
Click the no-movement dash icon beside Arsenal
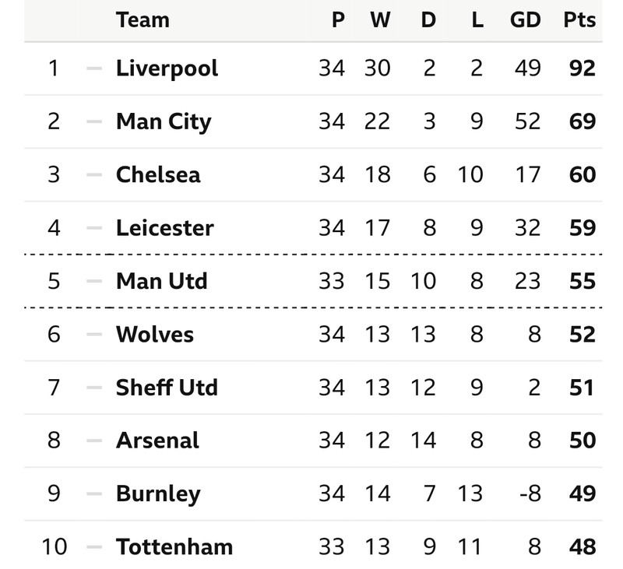(94, 441)
